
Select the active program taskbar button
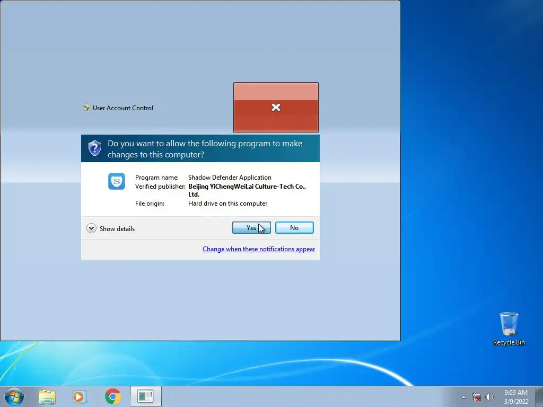146,396
